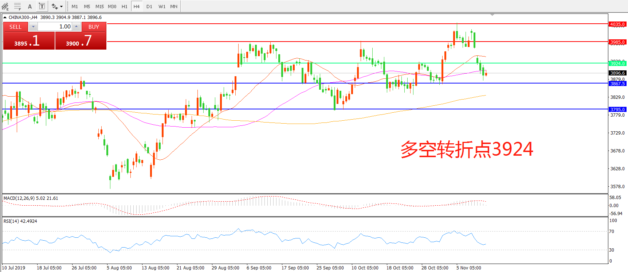Click the red 4035.0 price label
The image size is (628, 272).
pyautogui.click(x=617, y=24)
